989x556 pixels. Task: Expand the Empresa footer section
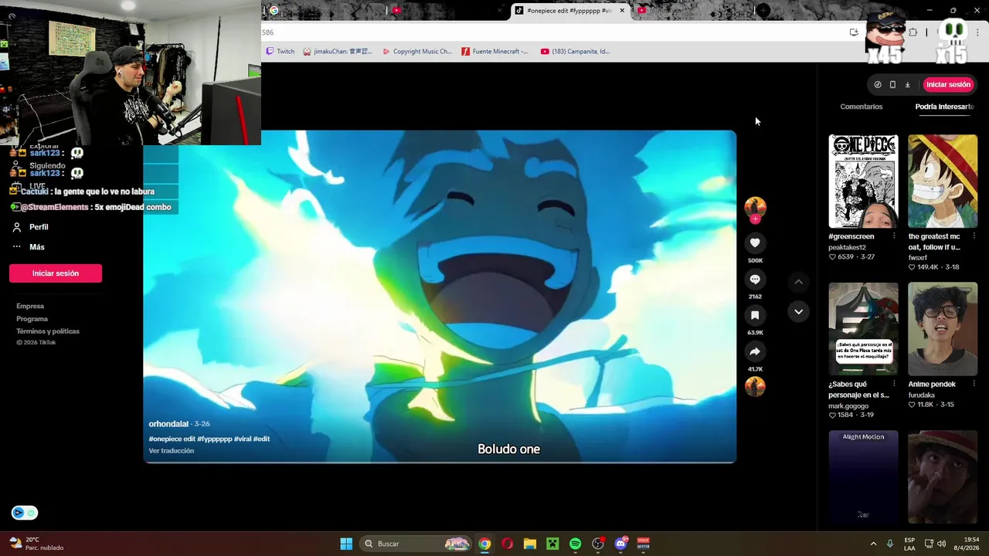(30, 307)
